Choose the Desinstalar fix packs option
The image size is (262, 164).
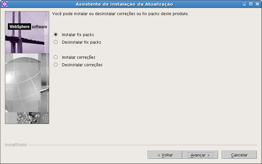pos(56,42)
